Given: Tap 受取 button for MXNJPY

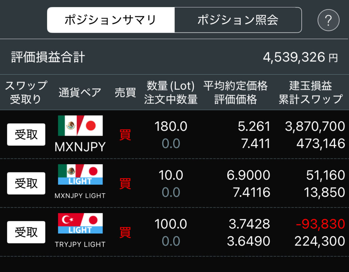Looking at the screenshot, I should click(x=26, y=134).
